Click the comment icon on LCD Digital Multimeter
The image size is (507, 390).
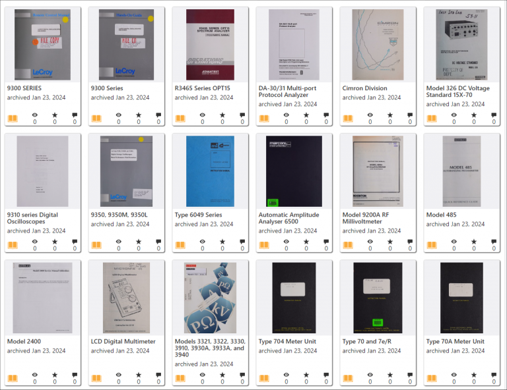(158, 375)
